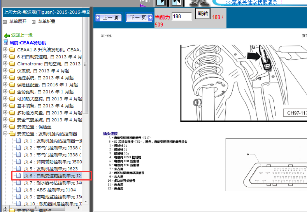The height and width of the screenshot is (212, 307).
Task: Click the 插头连接 heading text
Action: [110, 134]
